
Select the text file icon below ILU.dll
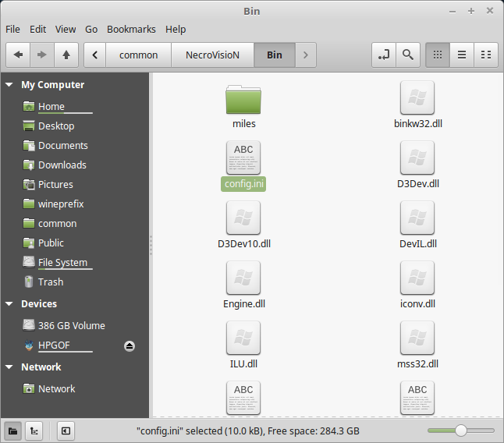coord(243,398)
